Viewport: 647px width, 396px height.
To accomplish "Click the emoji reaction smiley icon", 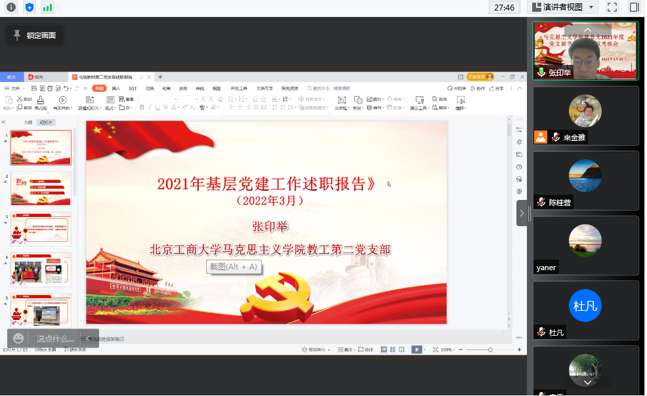I will click(x=18, y=338).
